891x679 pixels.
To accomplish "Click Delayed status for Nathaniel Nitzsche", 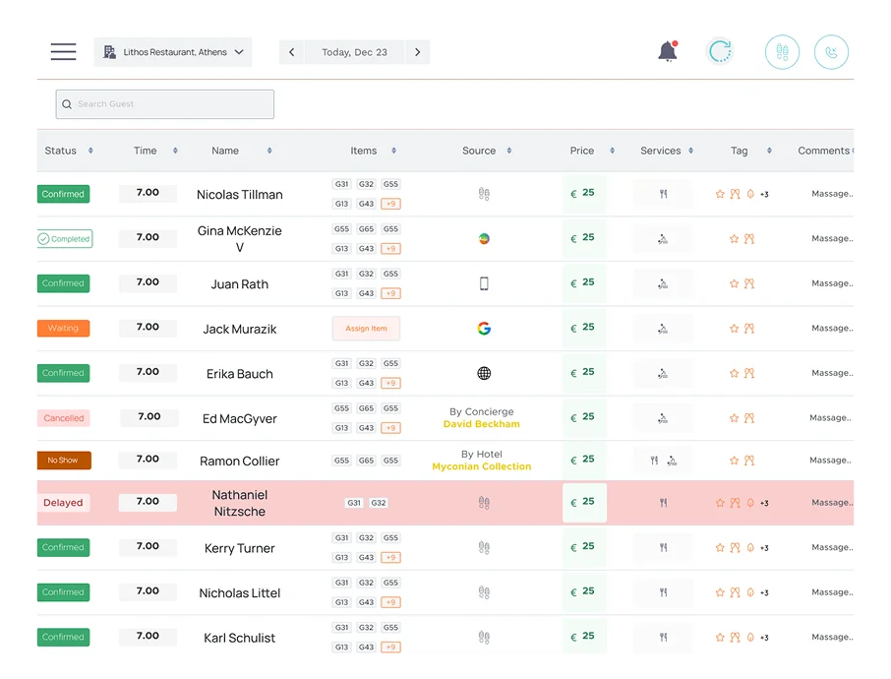I will coord(63,503).
